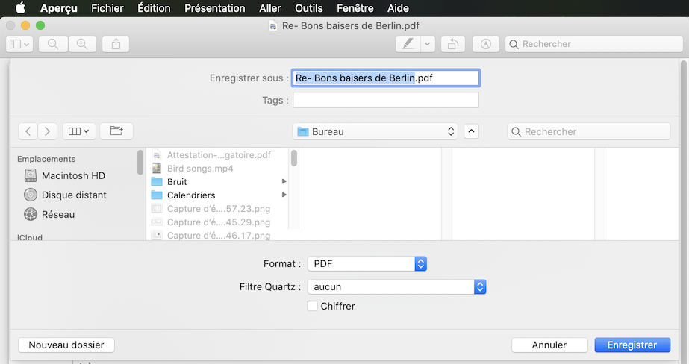Open the Outils menu
This screenshot has height=364, width=689.
(308, 8)
